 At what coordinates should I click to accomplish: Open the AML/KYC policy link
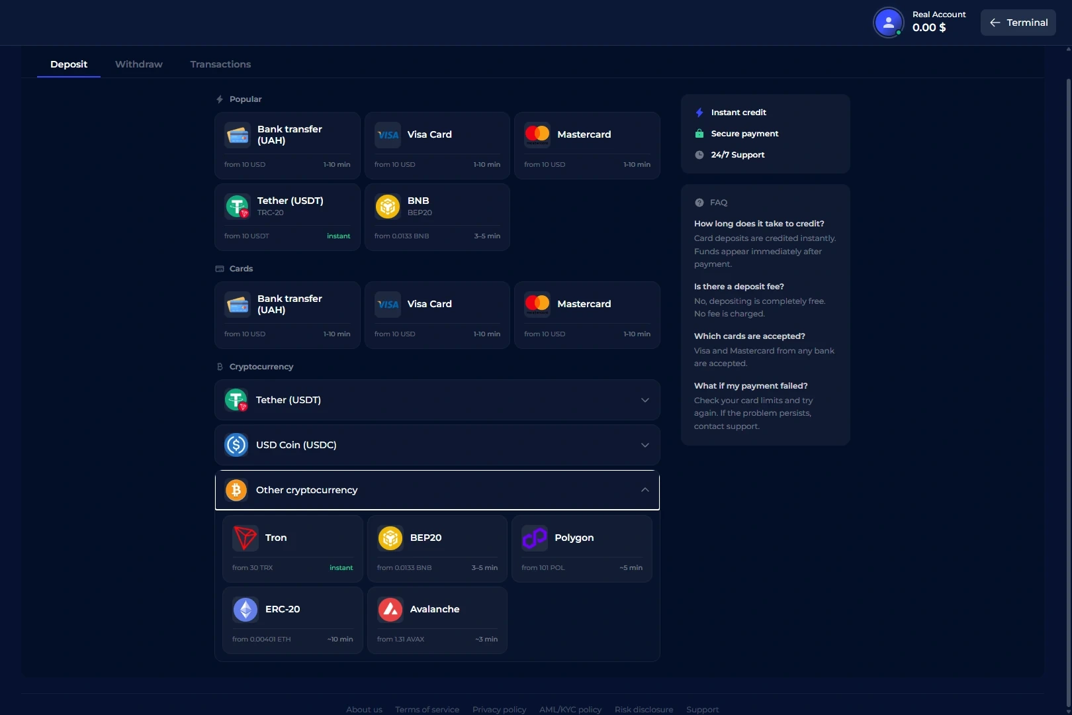tap(570, 710)
